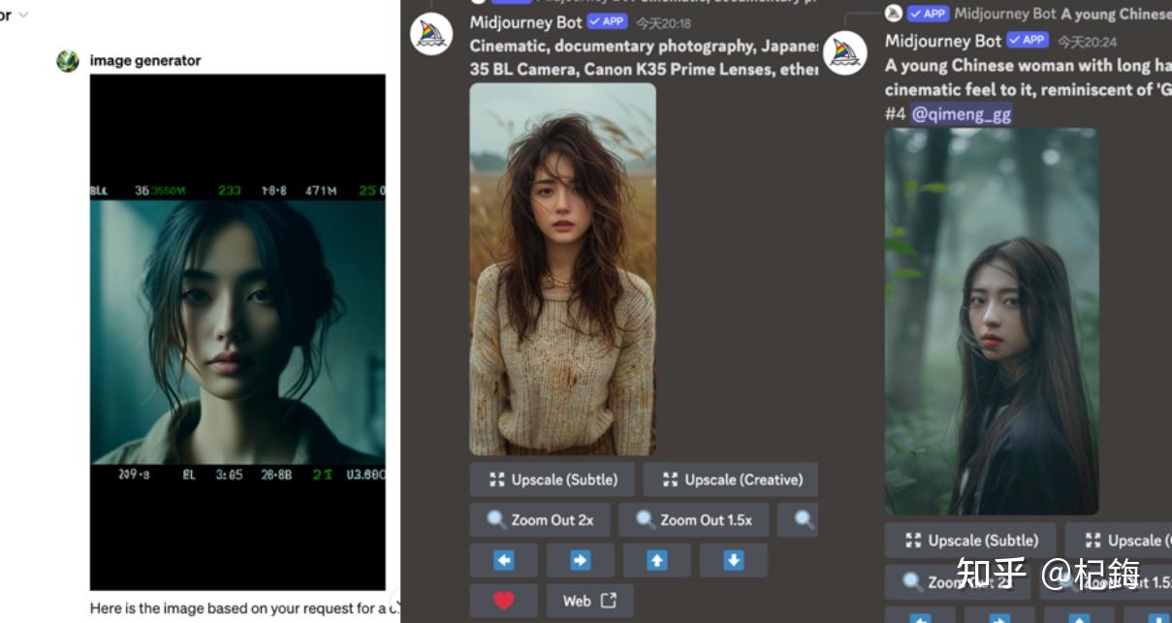Screen dimensions: 1172x623
Task: Click the image generator avatar icon
Action: click(x=67, y=61)
